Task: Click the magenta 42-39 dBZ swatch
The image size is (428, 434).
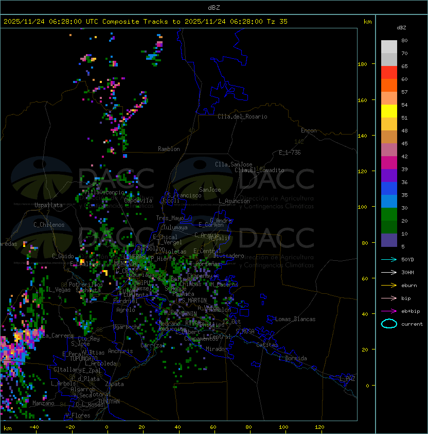Action: coord(389,163)
